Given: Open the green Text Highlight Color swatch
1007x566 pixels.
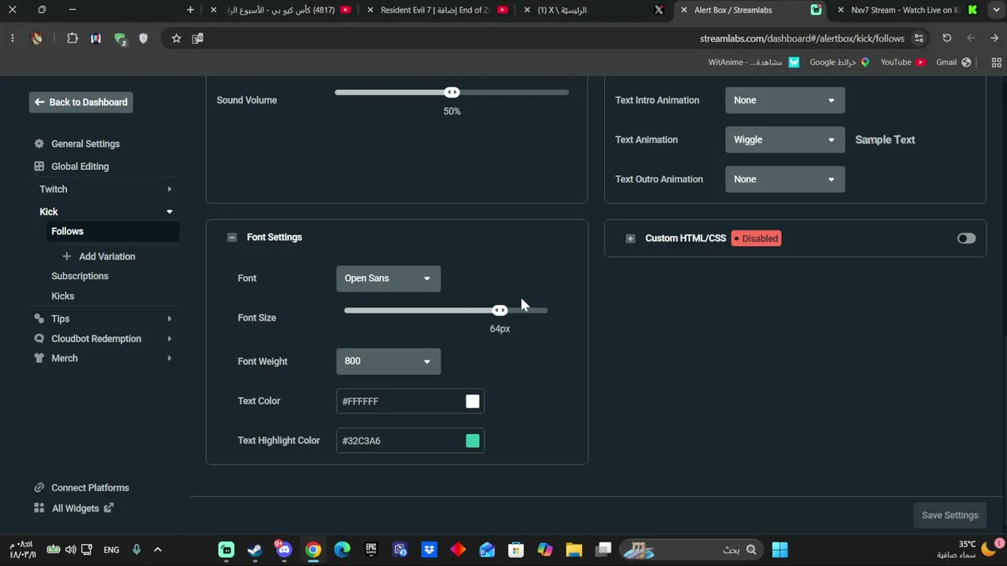Looking at the screenshot, I should click(x=472, y=441).
